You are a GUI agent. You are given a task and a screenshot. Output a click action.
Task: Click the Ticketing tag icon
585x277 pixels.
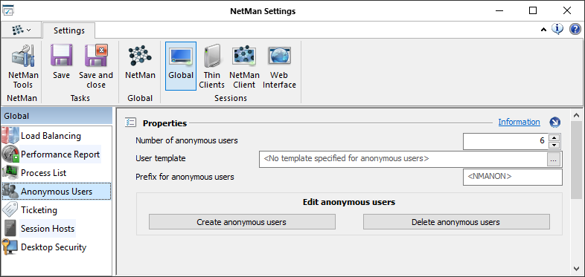pyautogui.click(x=10, y=210)
